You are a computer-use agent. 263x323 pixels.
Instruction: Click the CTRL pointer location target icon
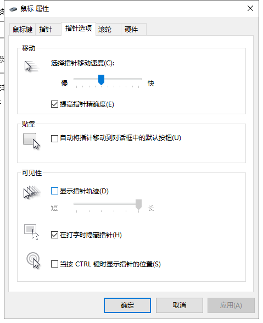(33, 260)
